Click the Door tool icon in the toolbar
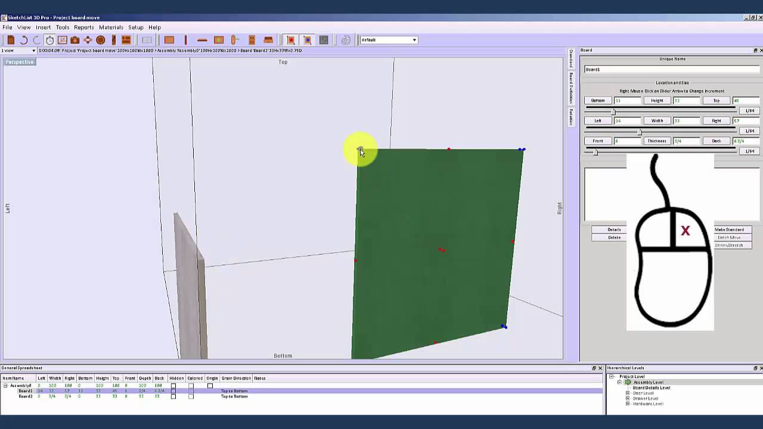763x429 pixels. (234, 39)
